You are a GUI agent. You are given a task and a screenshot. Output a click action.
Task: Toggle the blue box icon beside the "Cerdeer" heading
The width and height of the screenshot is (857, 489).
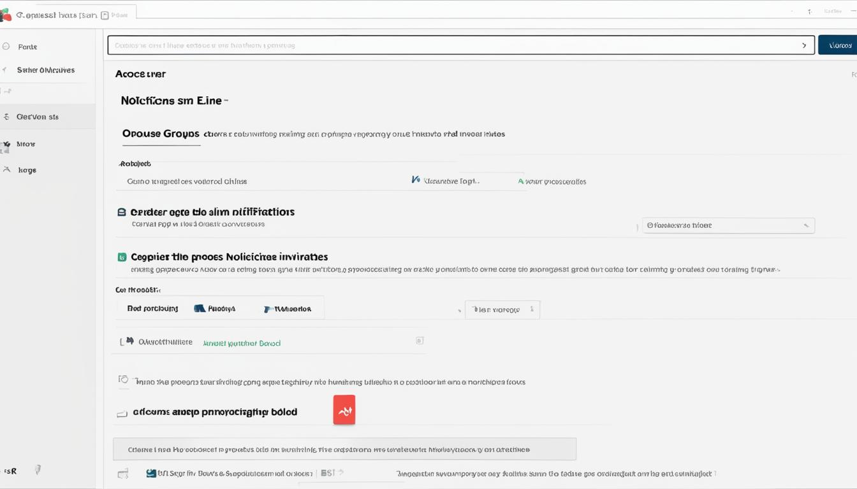121,212
